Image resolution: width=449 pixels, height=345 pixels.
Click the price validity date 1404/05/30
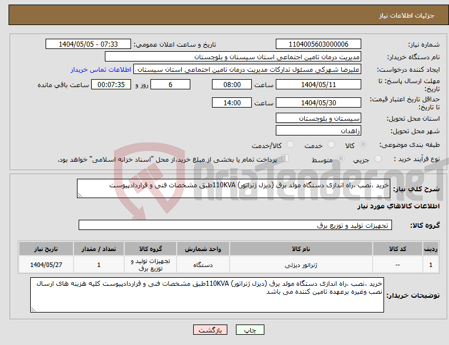tap(318, 102)
